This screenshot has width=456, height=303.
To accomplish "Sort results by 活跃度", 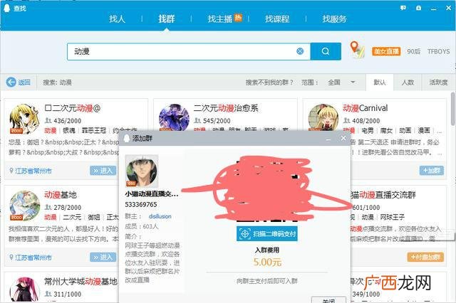I will [439, 83].
